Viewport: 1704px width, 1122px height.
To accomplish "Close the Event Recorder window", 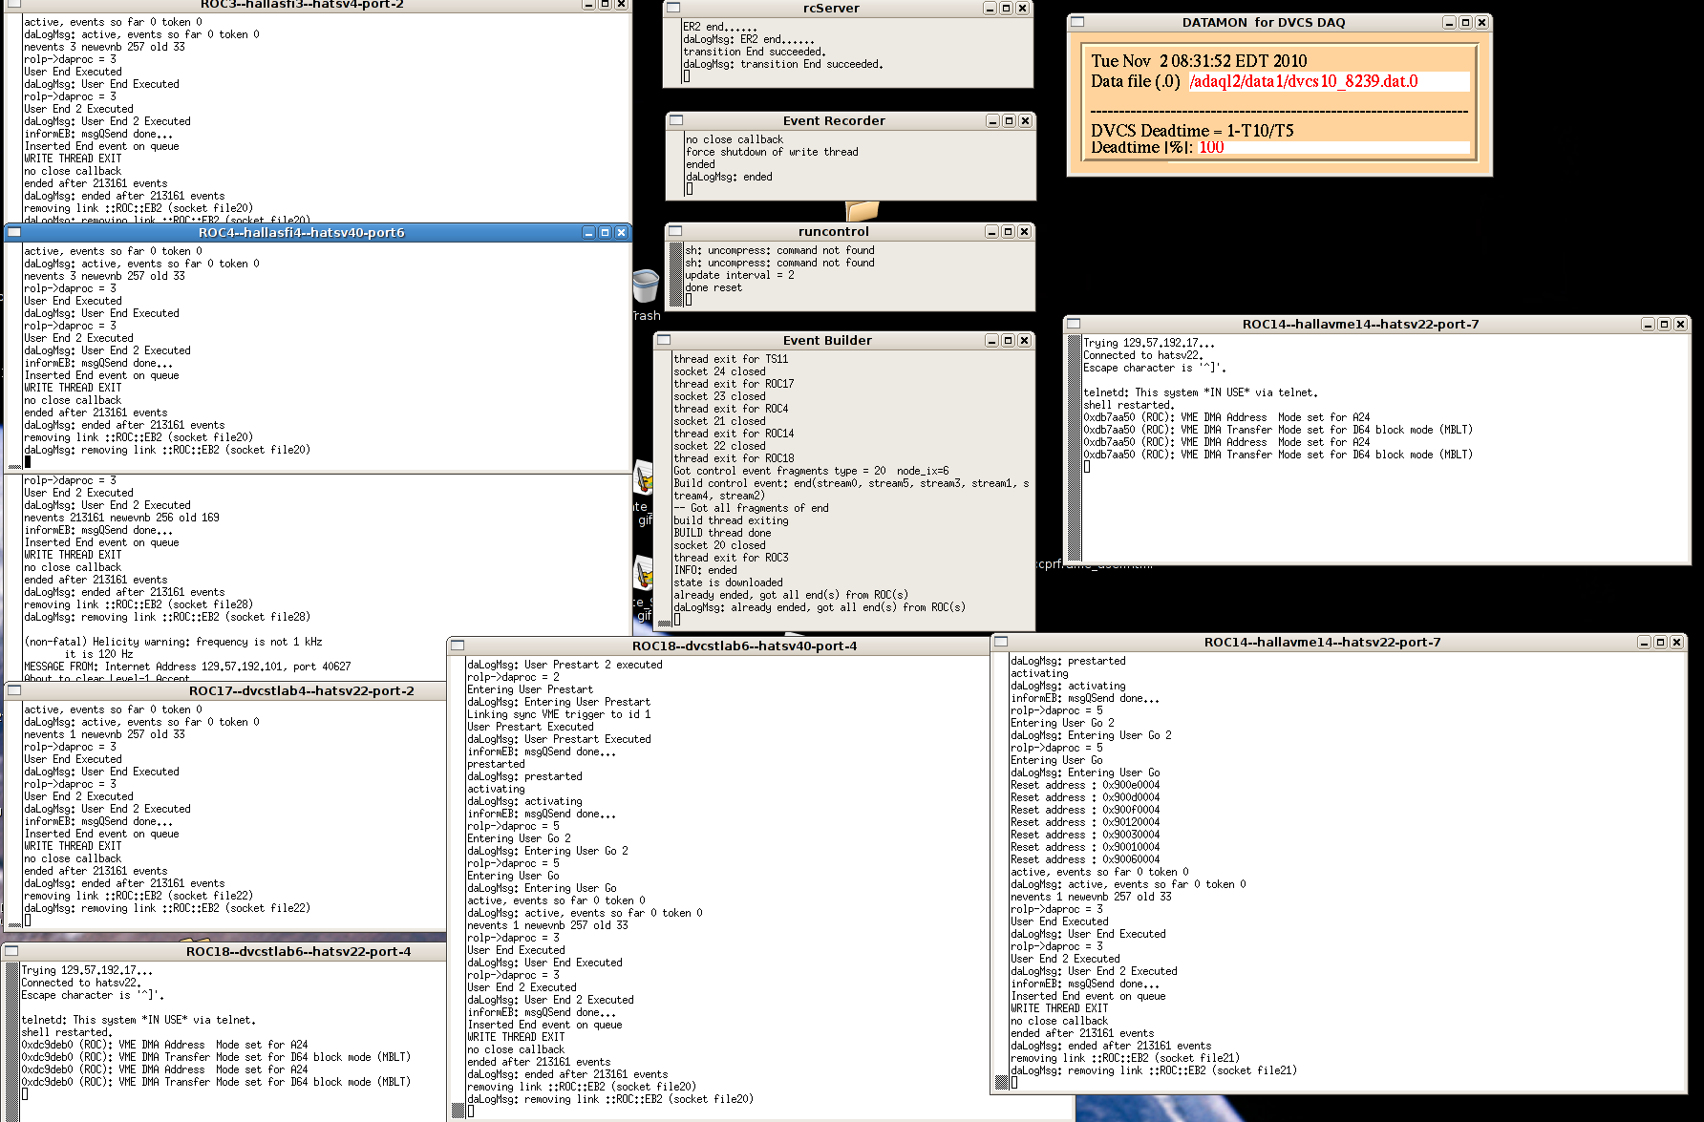I will (x=1025, y=121).
